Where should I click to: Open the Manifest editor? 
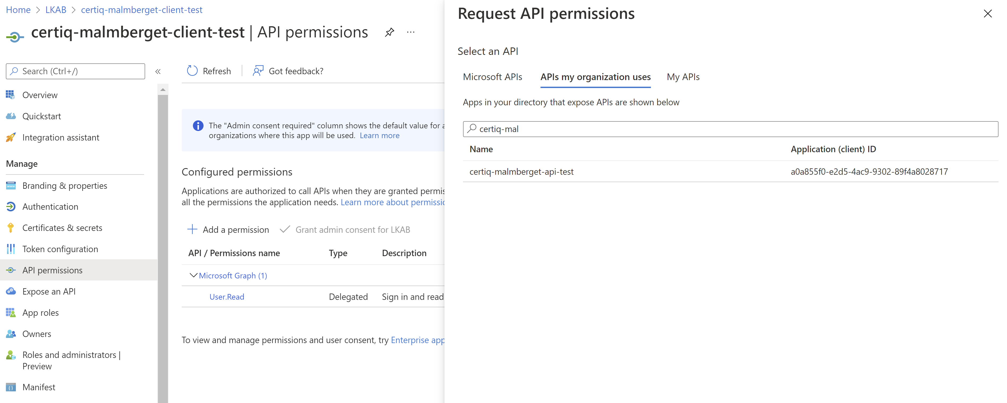point(39,387)
